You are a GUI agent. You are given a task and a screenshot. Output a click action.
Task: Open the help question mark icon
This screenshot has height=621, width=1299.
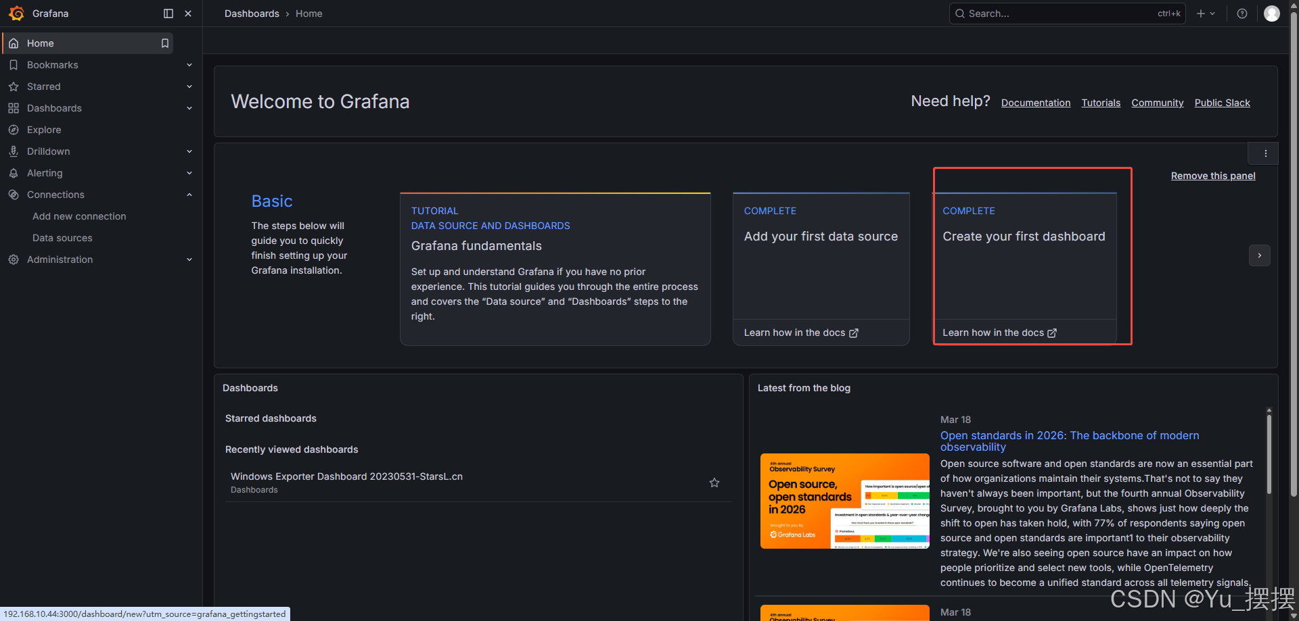(1242, 14)
